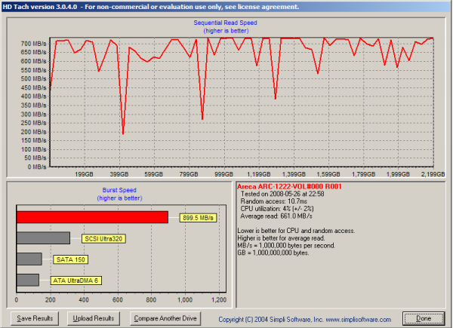Click the 'Tested on 2008-05-26 at 22:58' line
453x328 pixels.
pyautogui.click(x=282, y=194)
